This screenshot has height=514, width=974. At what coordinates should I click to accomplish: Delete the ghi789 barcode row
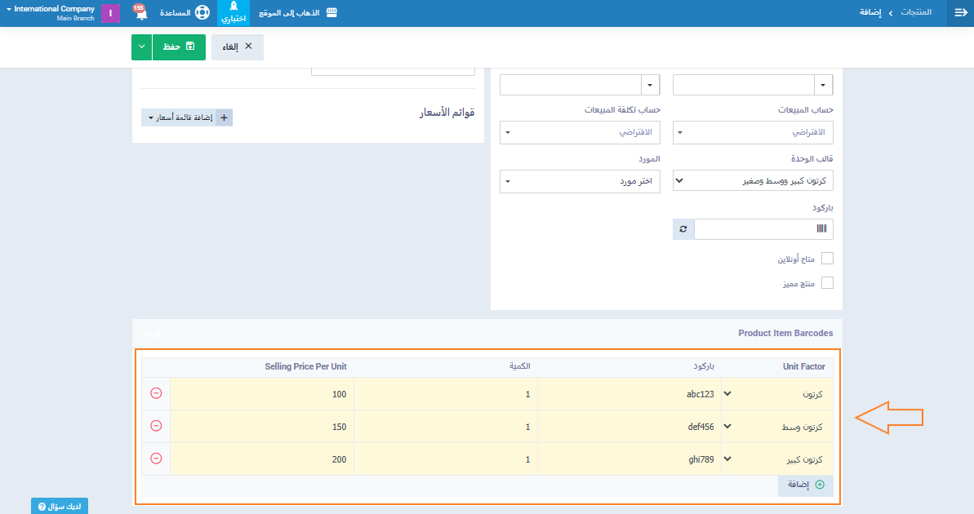tap(156, 459)
